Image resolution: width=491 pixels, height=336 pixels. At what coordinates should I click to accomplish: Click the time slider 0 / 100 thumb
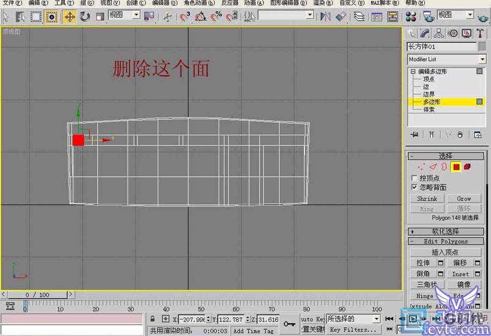37,295
